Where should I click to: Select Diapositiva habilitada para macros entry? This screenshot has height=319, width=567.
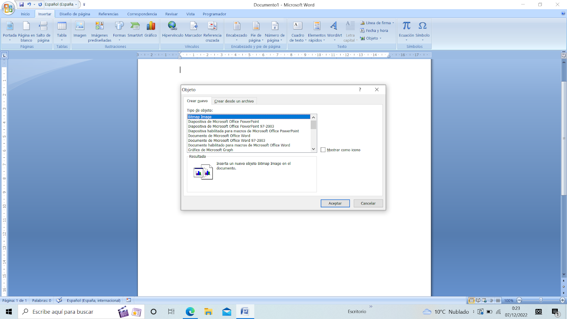coord(249,131)
